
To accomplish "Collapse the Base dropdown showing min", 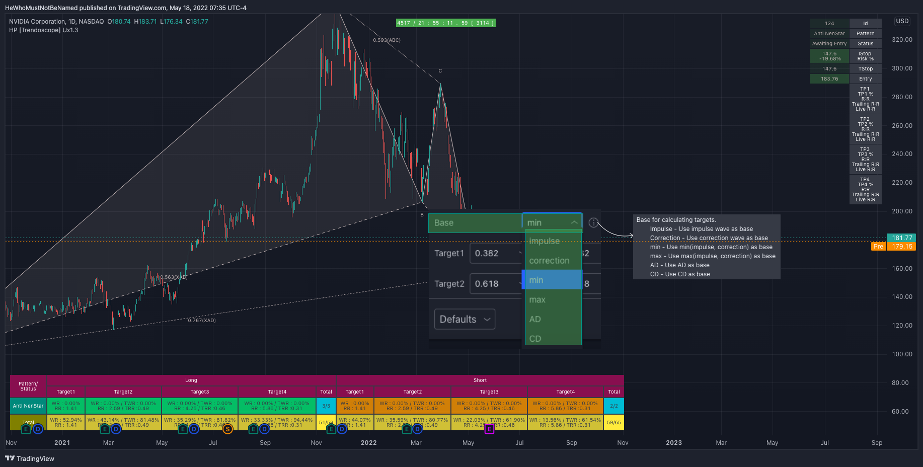I will click(552, 222).
